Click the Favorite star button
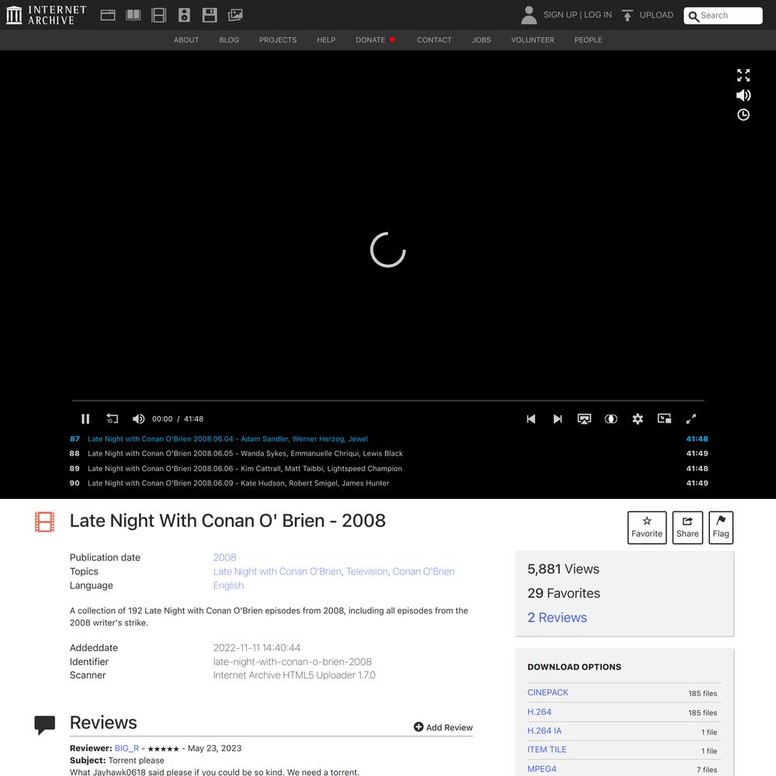776x776 pixels. click(x=647, y=528)
